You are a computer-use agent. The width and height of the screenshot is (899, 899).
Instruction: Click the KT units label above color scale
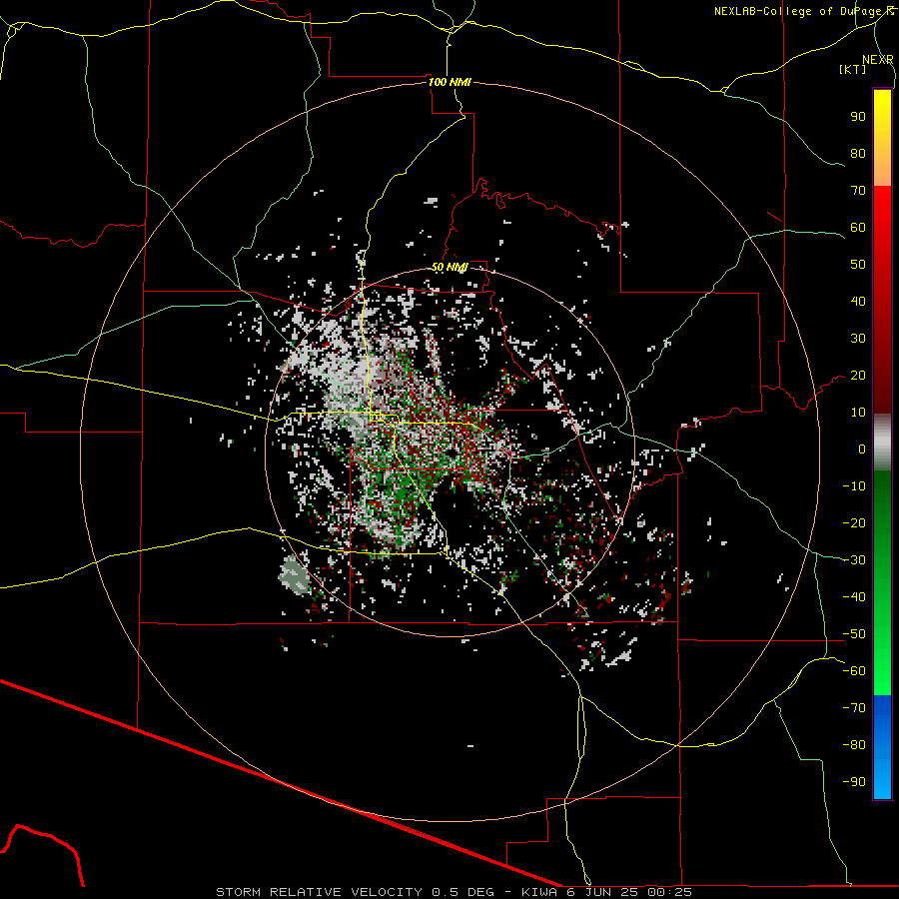coord(853,69)
